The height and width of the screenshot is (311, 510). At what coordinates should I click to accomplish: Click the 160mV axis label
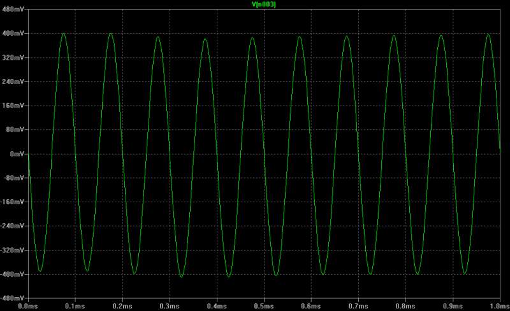point(13,106)
